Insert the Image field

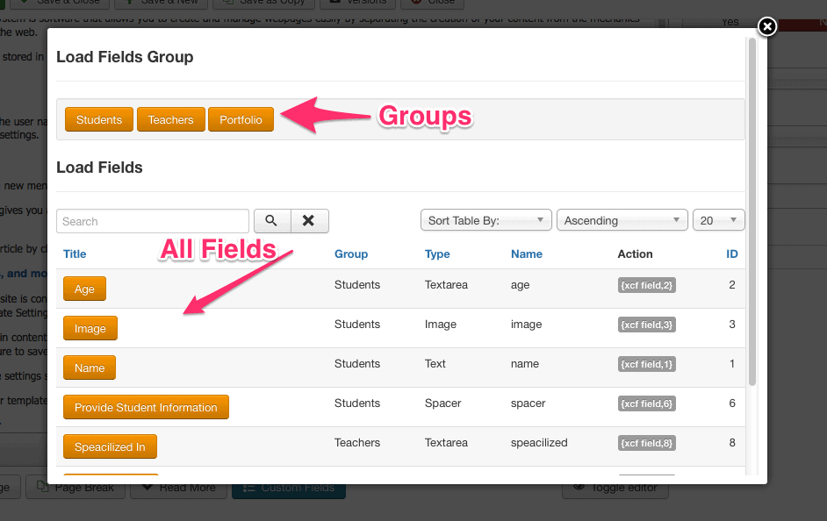tap(90, 328)
